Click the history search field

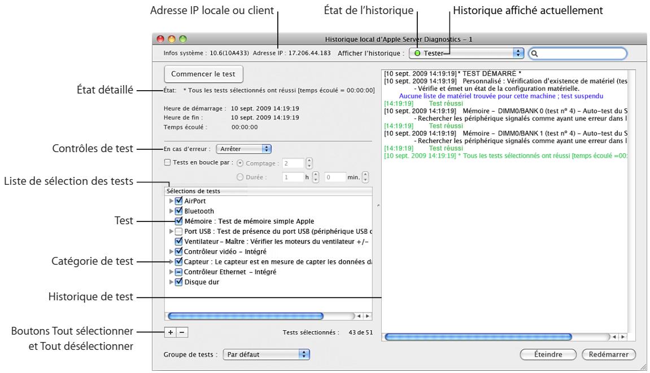578,54
